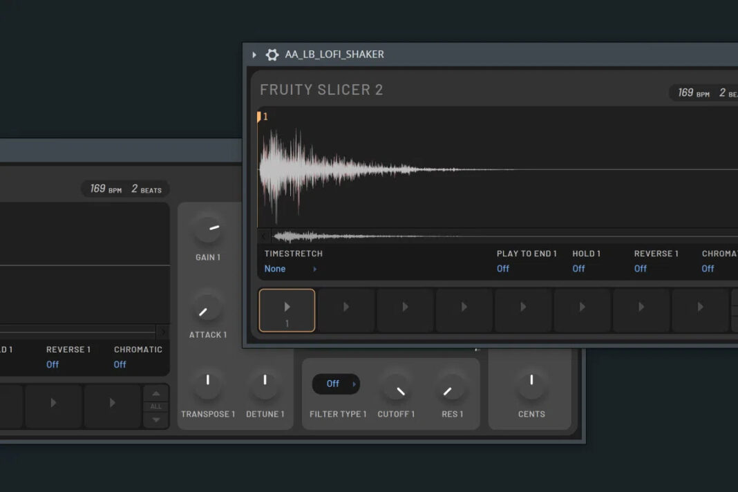This screenshot has height=492, width=738.
Task: Click the gear icon in the plugin header
Action: point(272,54)
